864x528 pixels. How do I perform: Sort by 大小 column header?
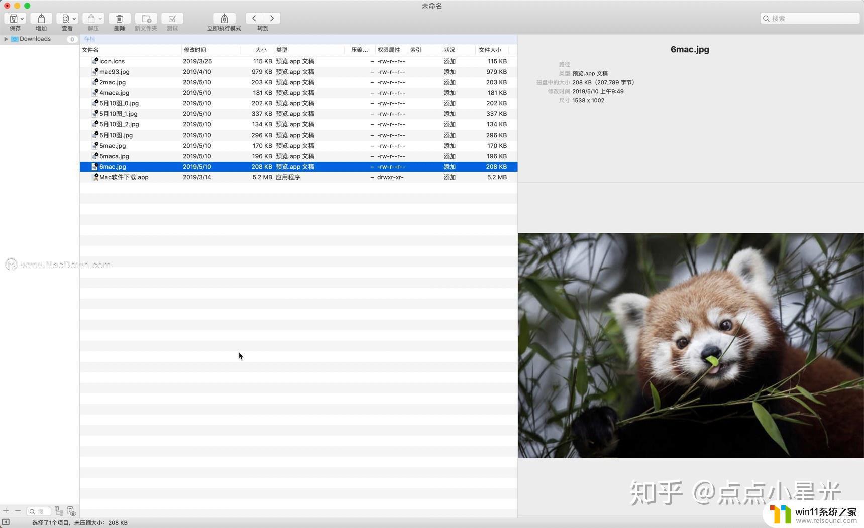(257, 50)
